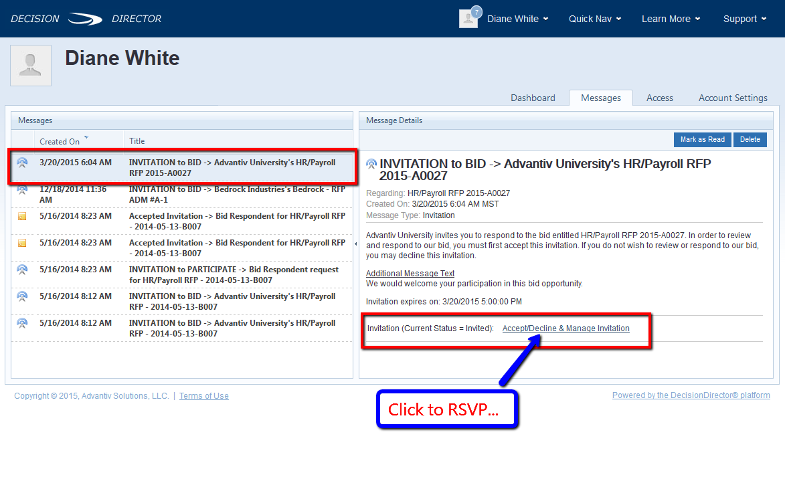Image resolution: width=785 pixels, height=479 pixels.
Task: Click invitation icon for 12/18/2014 Bedrock message
Action: point(22,190)
